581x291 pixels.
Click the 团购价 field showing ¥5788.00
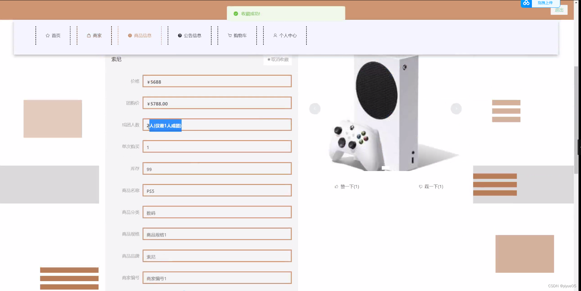pyautogui.click(x=217, y=103)
